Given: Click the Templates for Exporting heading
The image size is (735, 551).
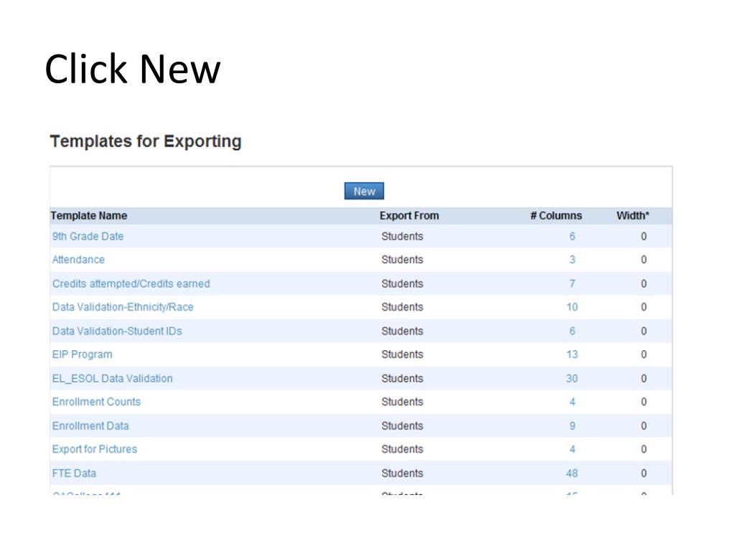Looking at the screenshot, I should (146, 141).
